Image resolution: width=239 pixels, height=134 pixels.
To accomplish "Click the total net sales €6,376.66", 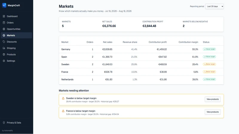I will pyautogui.click(x=109, y=26).
